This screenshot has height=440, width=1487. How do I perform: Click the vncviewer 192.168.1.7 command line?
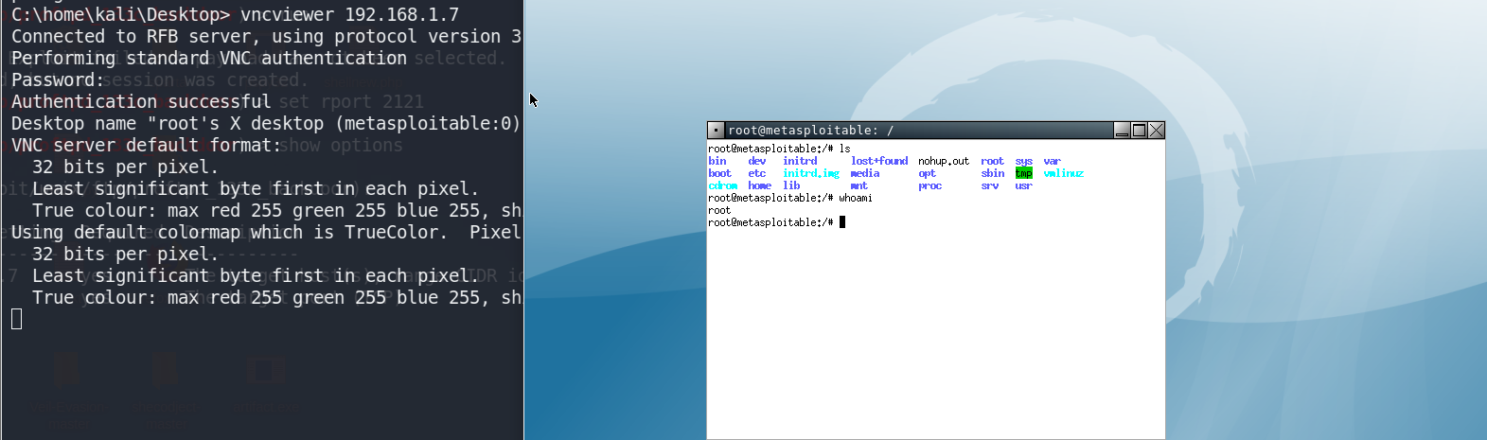point(349,14)
